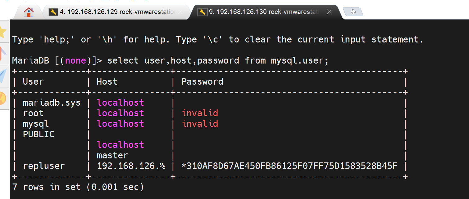The height and width of the screenshot is (199, 469).
Task: Close the 192.168.126.129 session tab
Action: [180, 12]
